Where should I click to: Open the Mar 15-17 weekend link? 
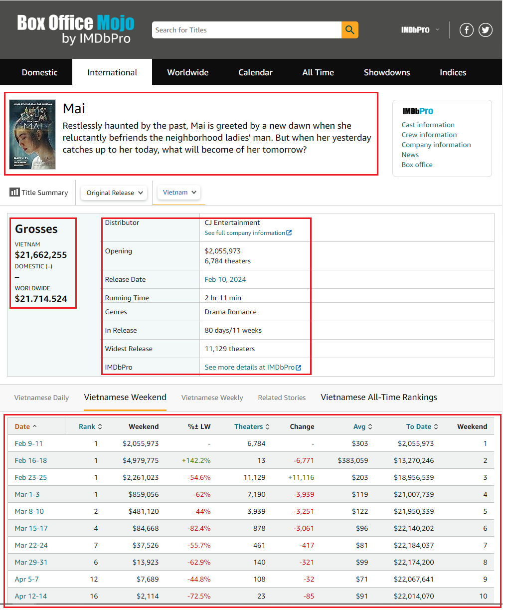click(x=31, y=528)
